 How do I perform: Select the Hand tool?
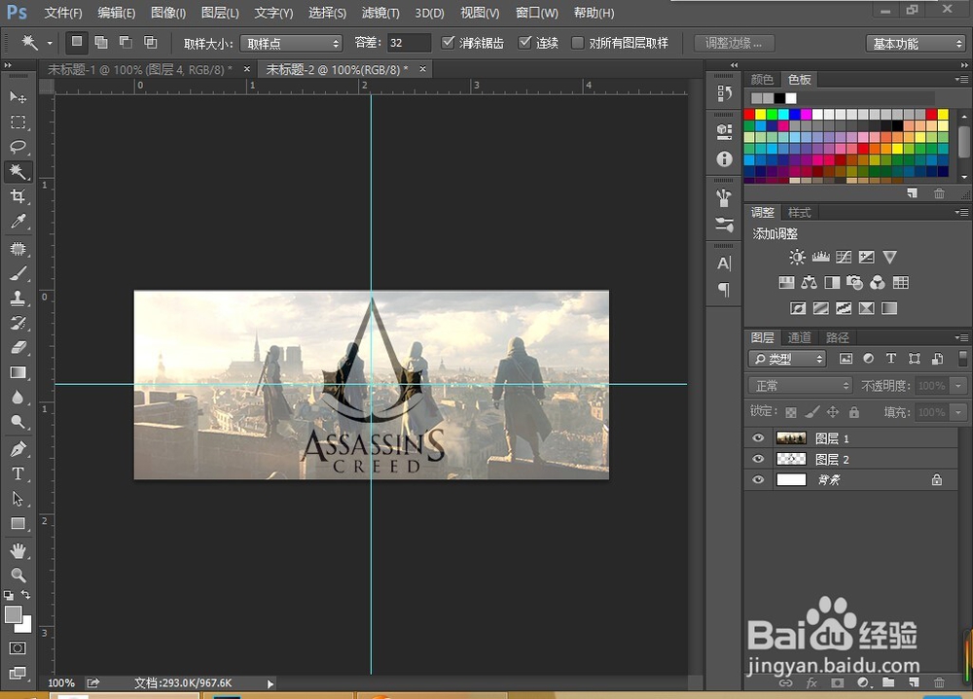pos(18,551)
